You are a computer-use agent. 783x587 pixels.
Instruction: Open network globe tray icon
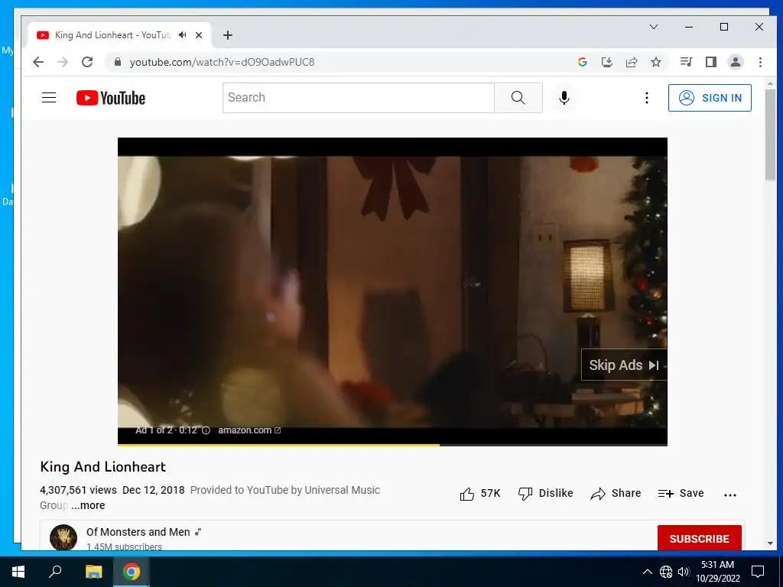coord(666,572)
